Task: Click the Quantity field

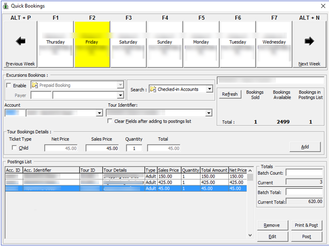Action: 134,148
